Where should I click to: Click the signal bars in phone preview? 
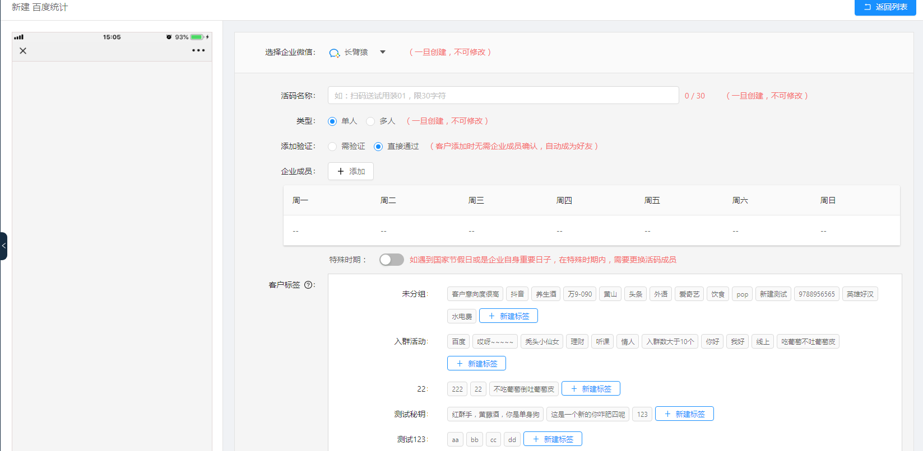click(19, 37)
